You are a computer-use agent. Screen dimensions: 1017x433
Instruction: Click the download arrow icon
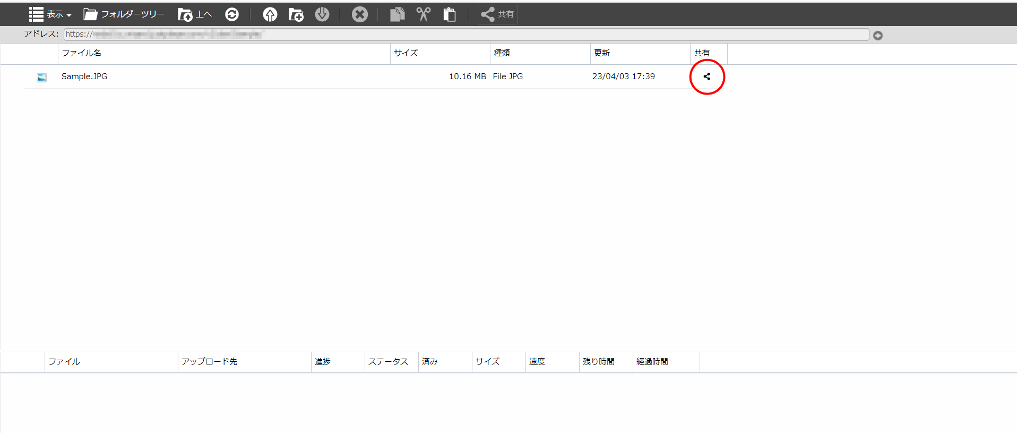322,14
